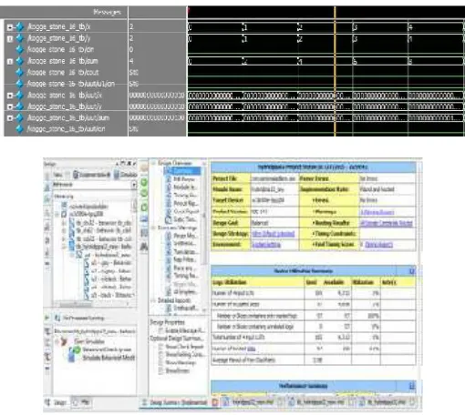Screen dimensions: 465x415
Task: Select the kogge_stone_16_tb/uut/sum signal name
Action: pyautogui.click(x=68, y=117)
